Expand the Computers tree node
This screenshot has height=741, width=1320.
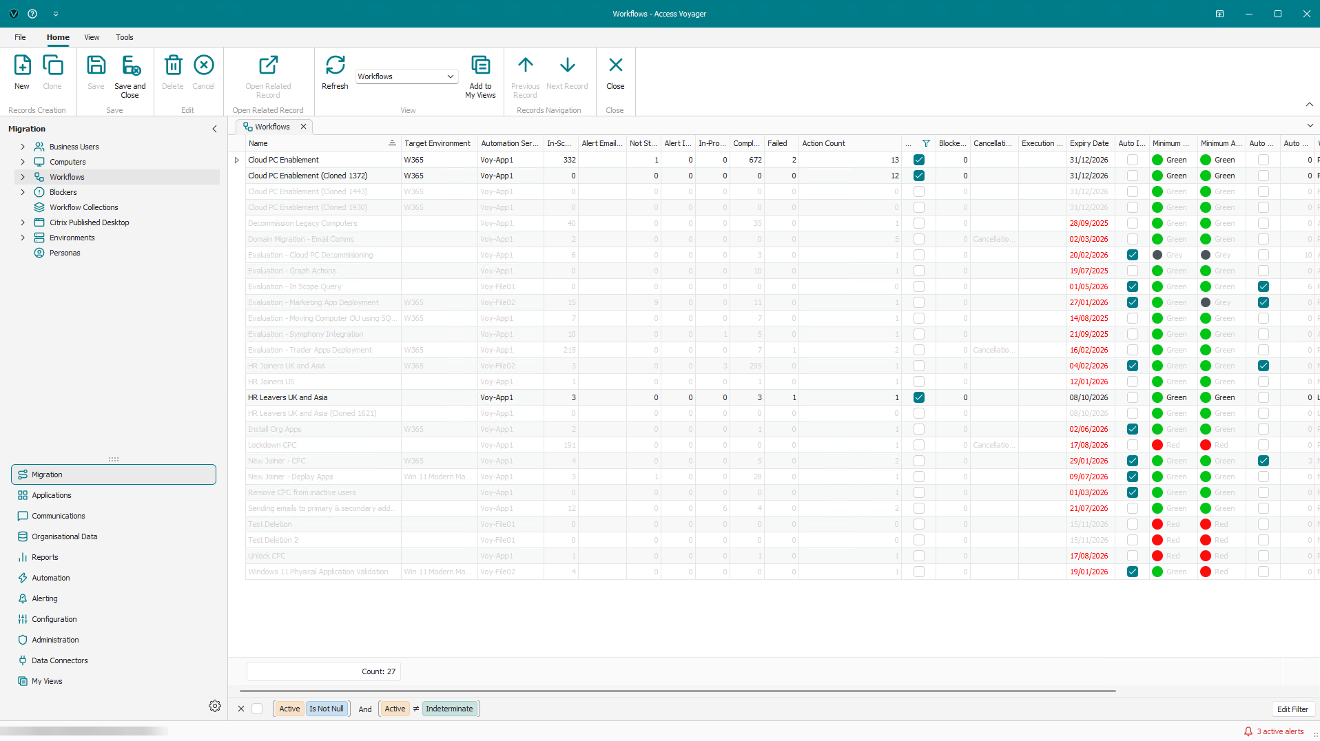[x=23, y=162]
